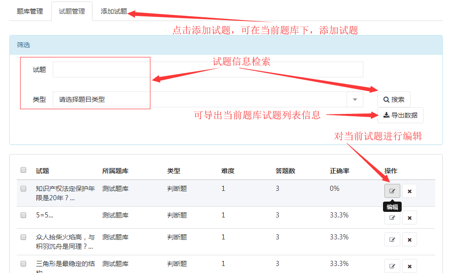The image size is (454, 273).
Task: Check the 三角形是最稳定的结构 row checkbox
Action: tap(23, 264)
